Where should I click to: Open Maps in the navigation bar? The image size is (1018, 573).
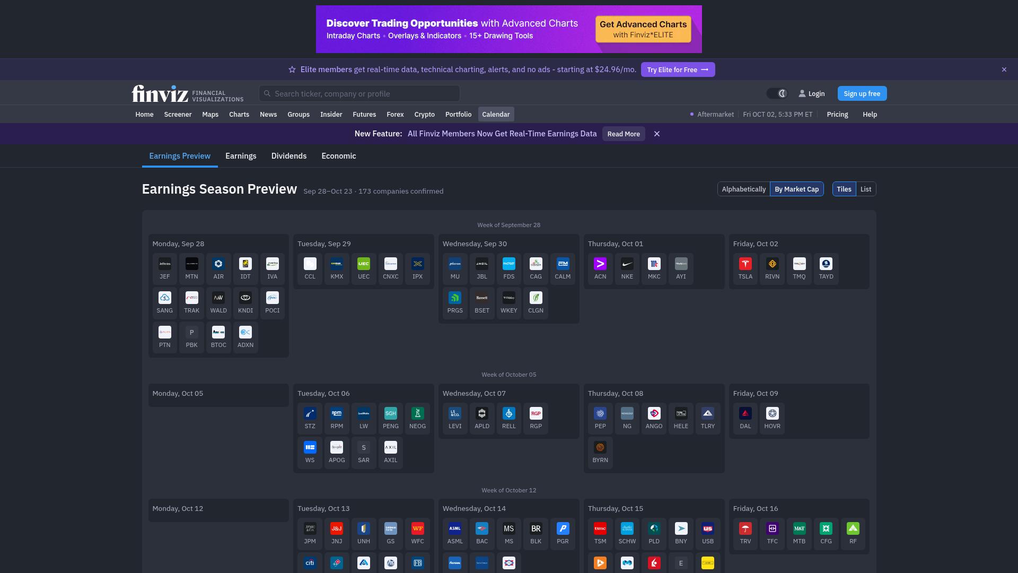point(210,115)
